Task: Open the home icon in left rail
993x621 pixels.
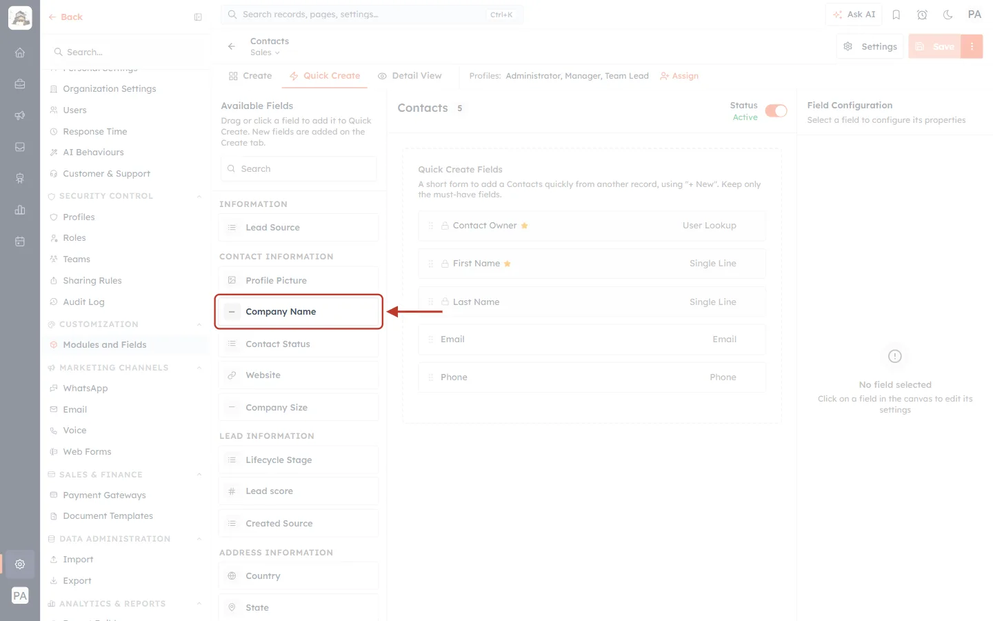Action: (x=20, y=52)
